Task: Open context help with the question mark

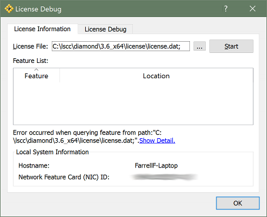Action: [226, 9]
